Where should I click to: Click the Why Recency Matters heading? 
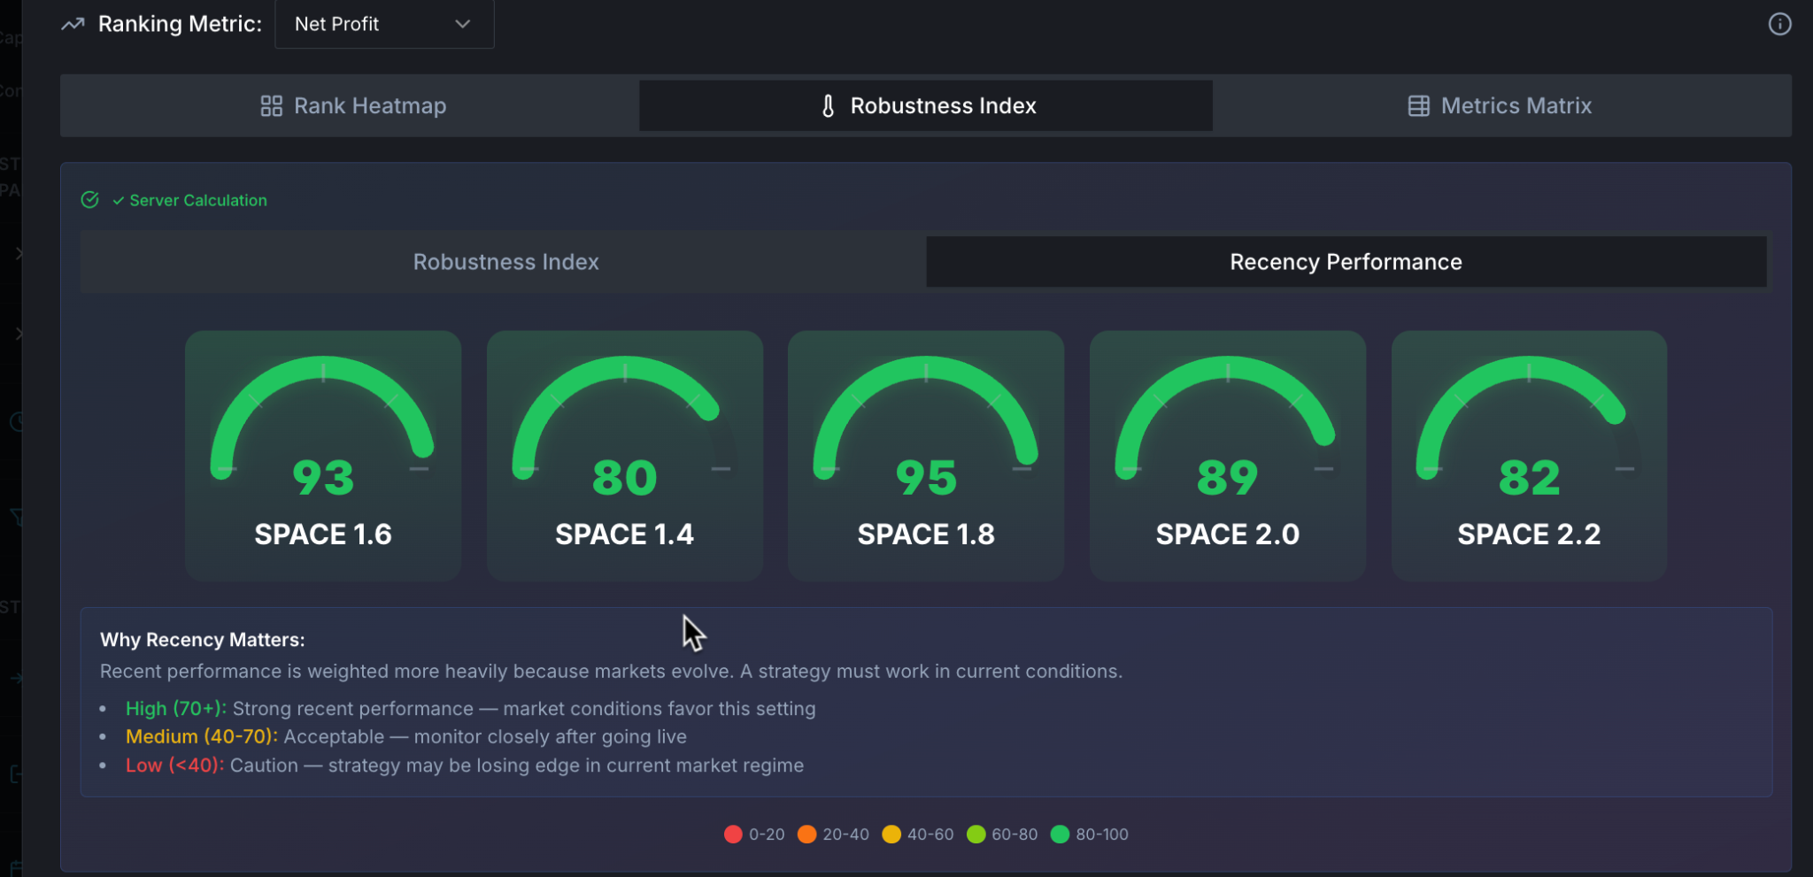coord(203,640)
